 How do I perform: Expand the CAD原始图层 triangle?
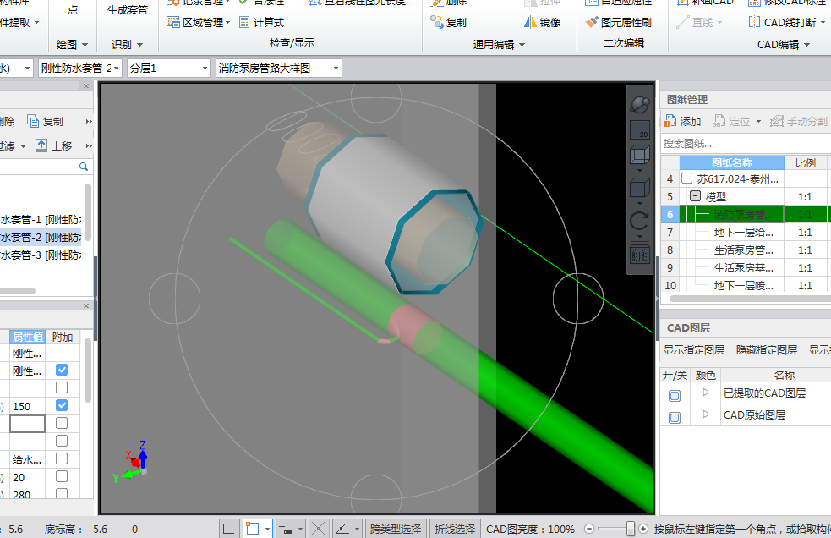[705, 414]
